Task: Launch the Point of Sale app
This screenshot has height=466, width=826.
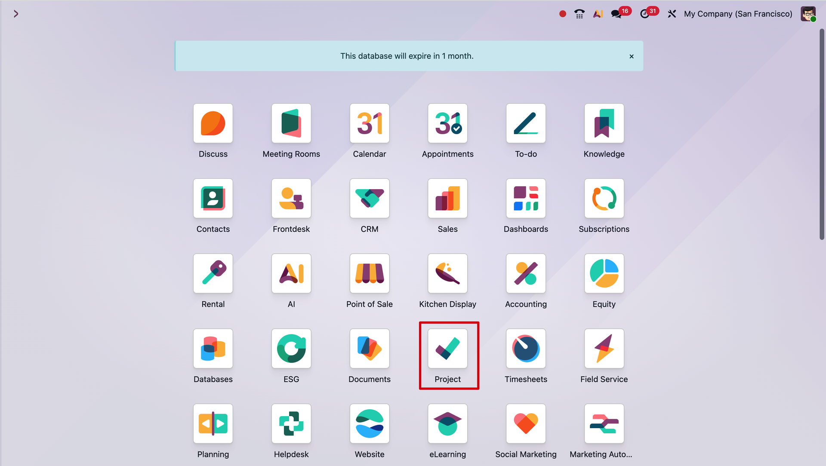Action: coord(369,273)
